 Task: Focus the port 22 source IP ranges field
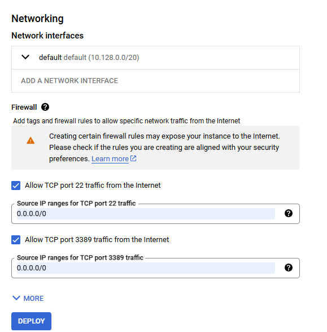point(146,214)
